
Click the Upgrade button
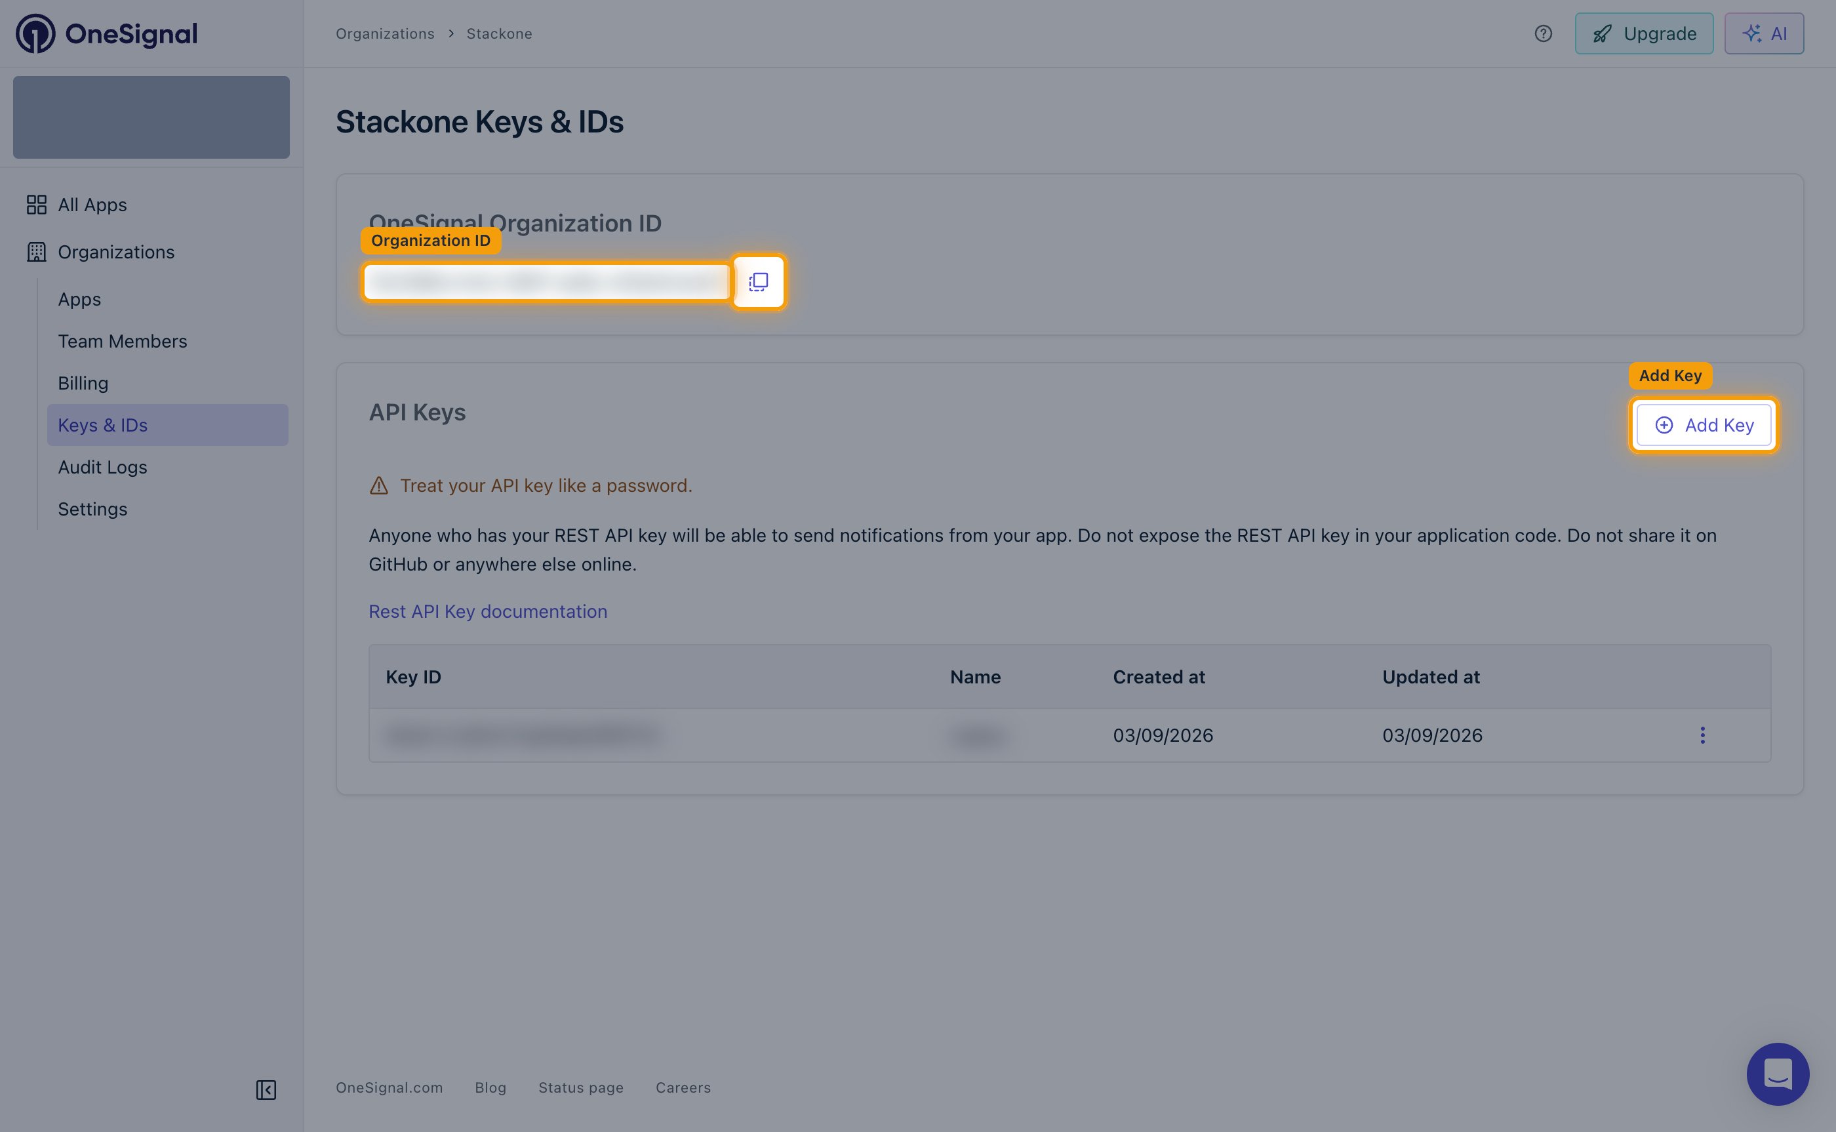[1644, 33]
